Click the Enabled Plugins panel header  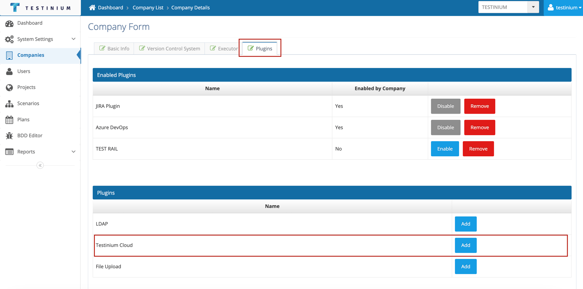tap(332, 75)
